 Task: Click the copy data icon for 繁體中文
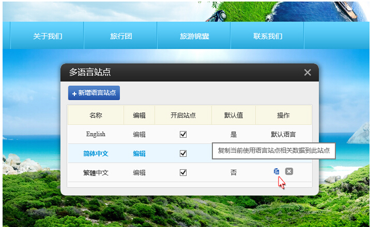pos(276,171)
